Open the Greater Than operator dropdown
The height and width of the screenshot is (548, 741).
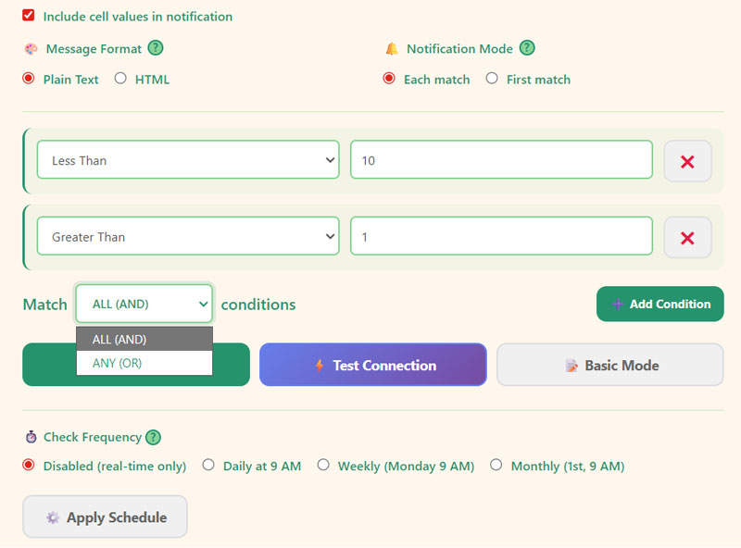(x=188, y=236)
